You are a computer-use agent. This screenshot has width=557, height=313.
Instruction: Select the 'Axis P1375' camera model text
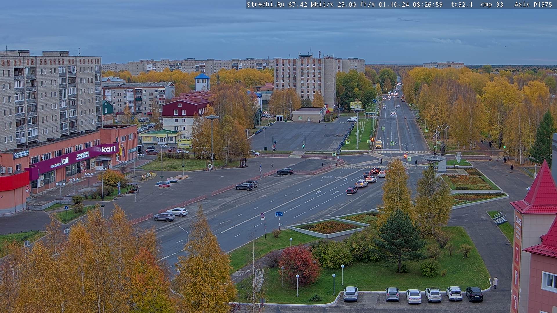pyautogui.click(x=533, y=4)
